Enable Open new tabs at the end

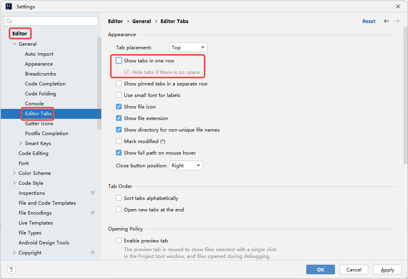(x=119, y=209)
